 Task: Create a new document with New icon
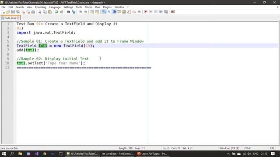point(3,12)
